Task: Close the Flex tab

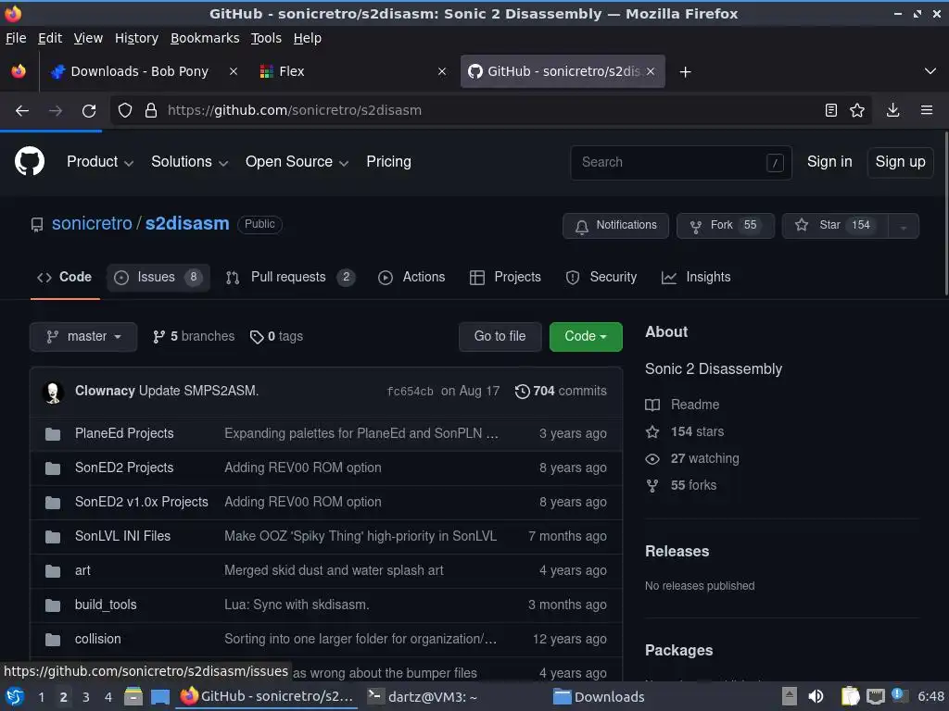Action: click(x=442, y=71)
